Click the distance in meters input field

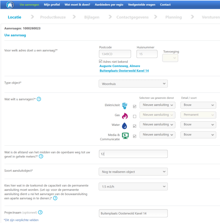133,154
